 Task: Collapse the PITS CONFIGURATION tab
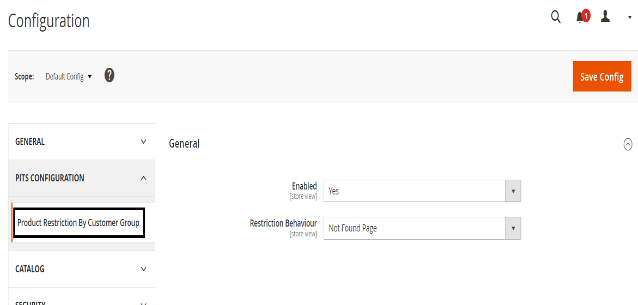click(x=81, y=178)
